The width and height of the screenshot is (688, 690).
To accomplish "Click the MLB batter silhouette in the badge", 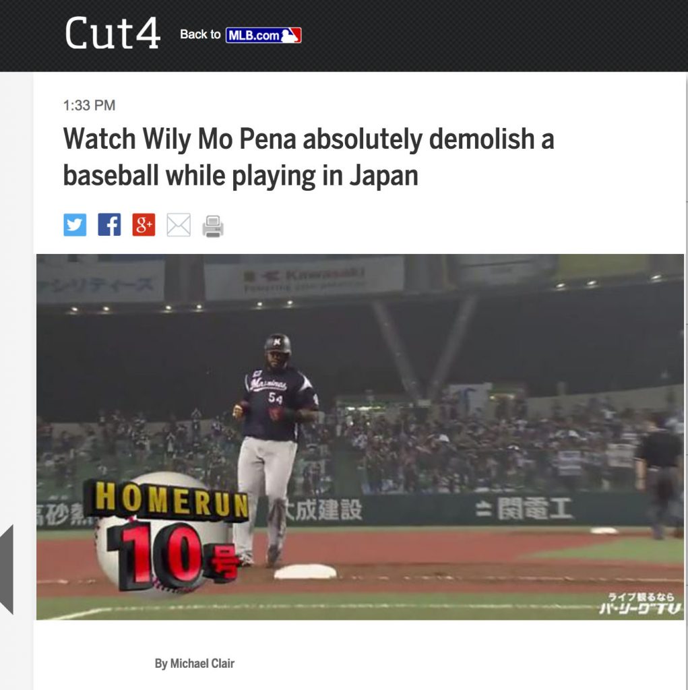I will tap(290, 35).
